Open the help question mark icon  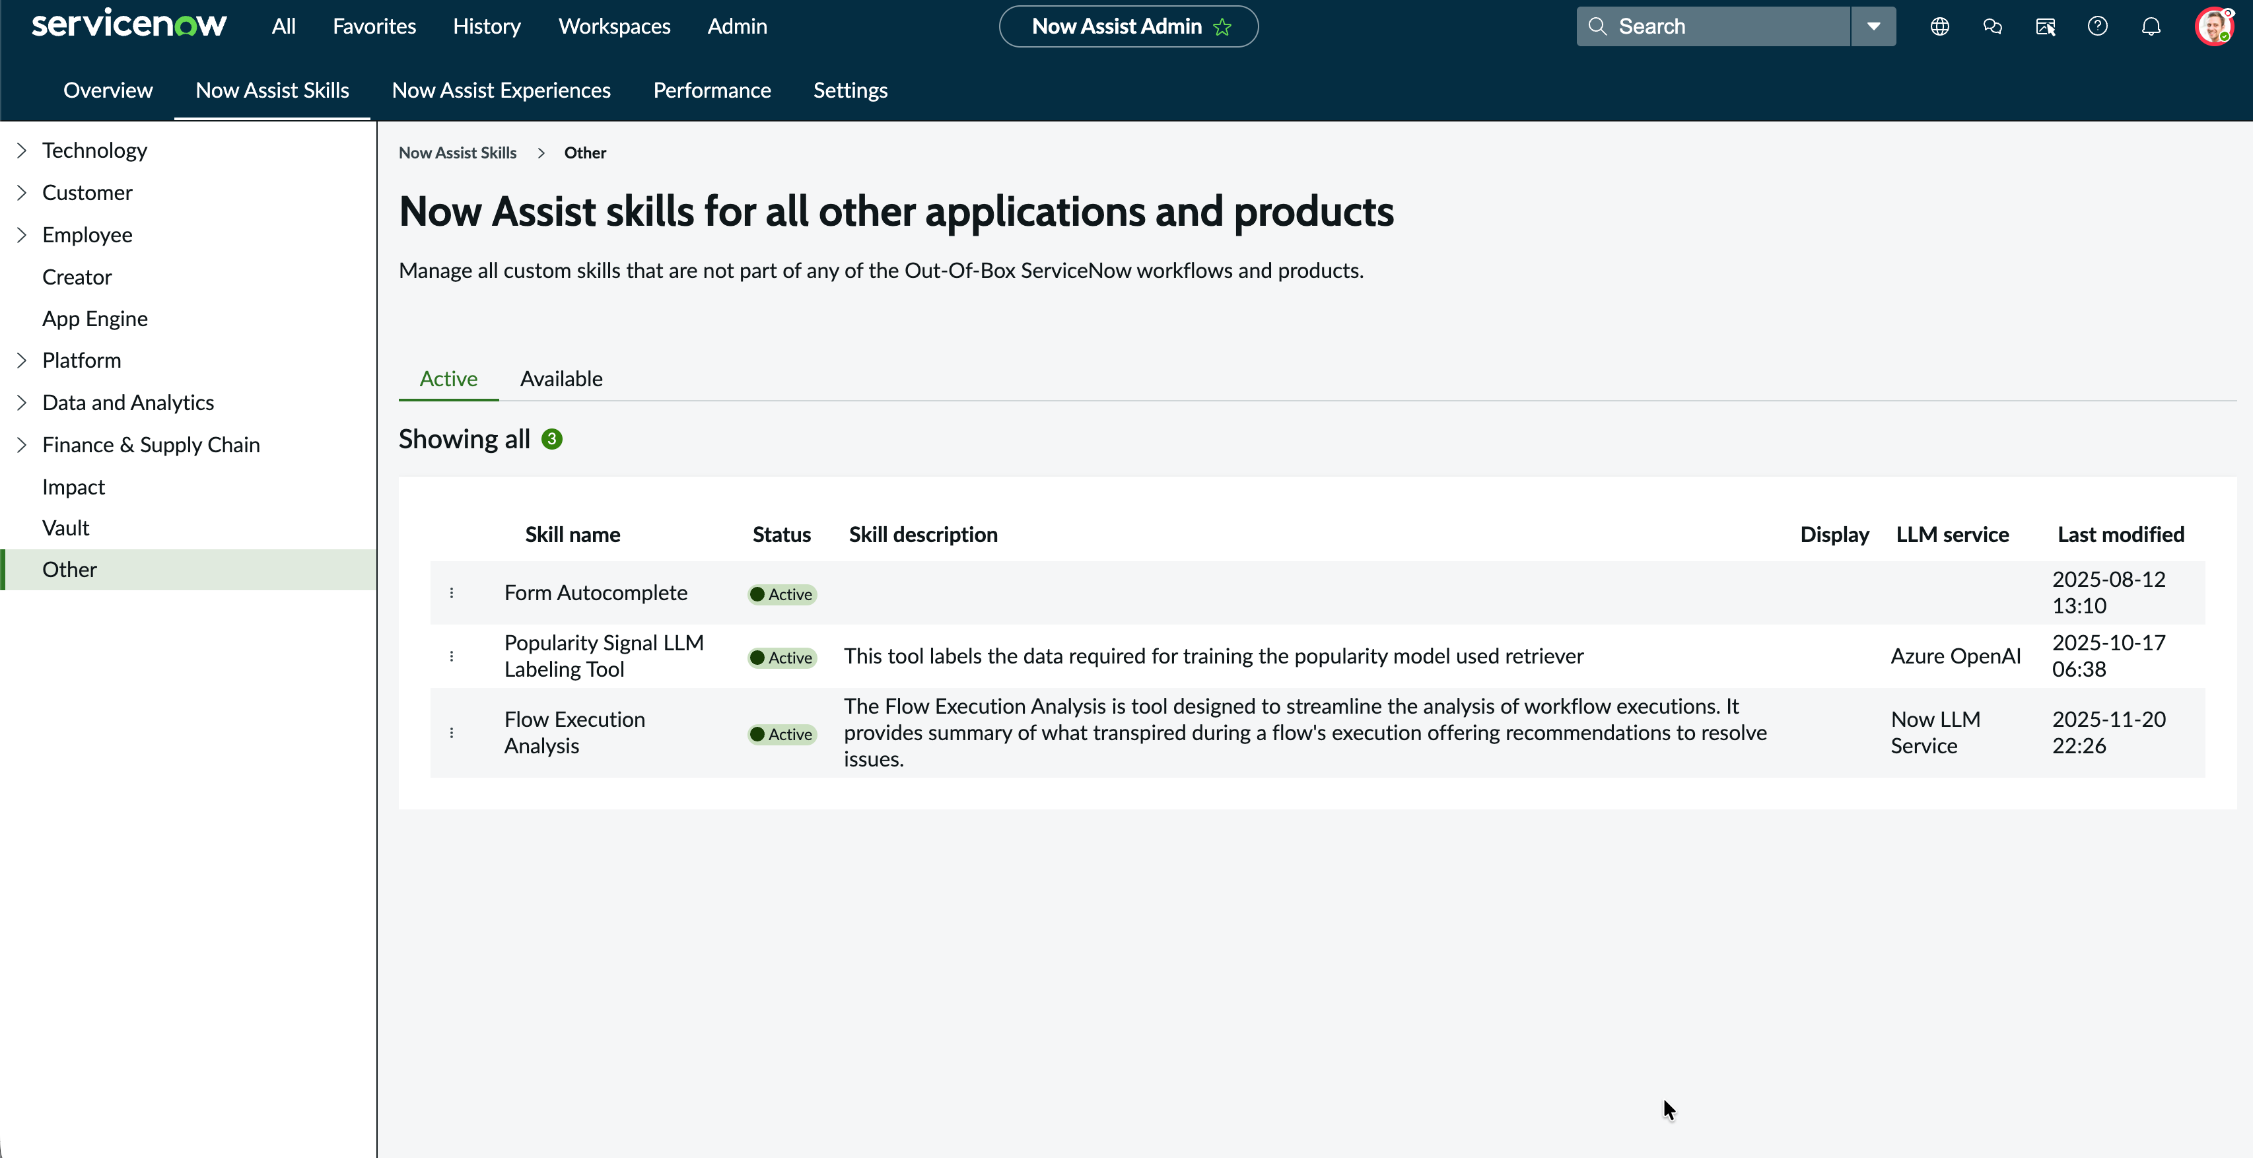2097,26
